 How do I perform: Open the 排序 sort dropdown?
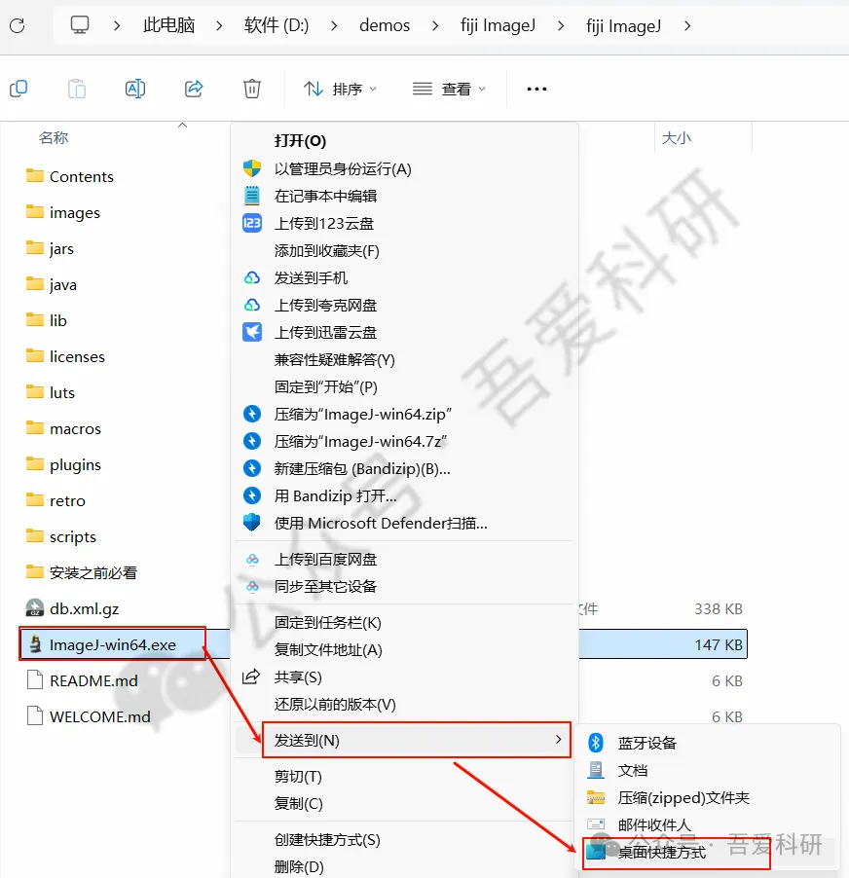pos(340,89)
